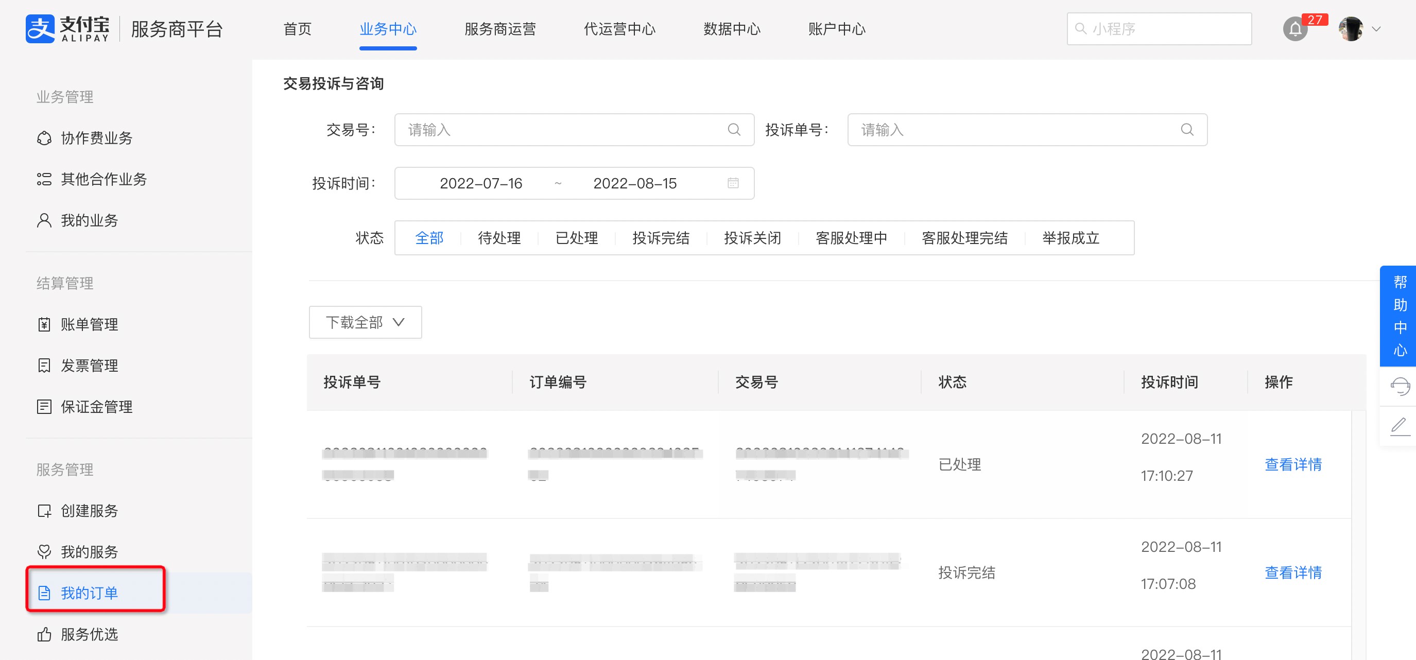1416x660 pixels.
Task: Select status filter 待处理
Action: click(x=499, y=238)
